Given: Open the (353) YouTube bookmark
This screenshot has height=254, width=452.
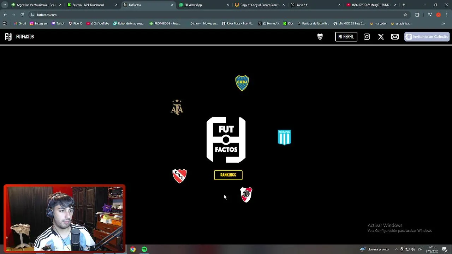Looking at the screenshot, I should tap(98, 24).
